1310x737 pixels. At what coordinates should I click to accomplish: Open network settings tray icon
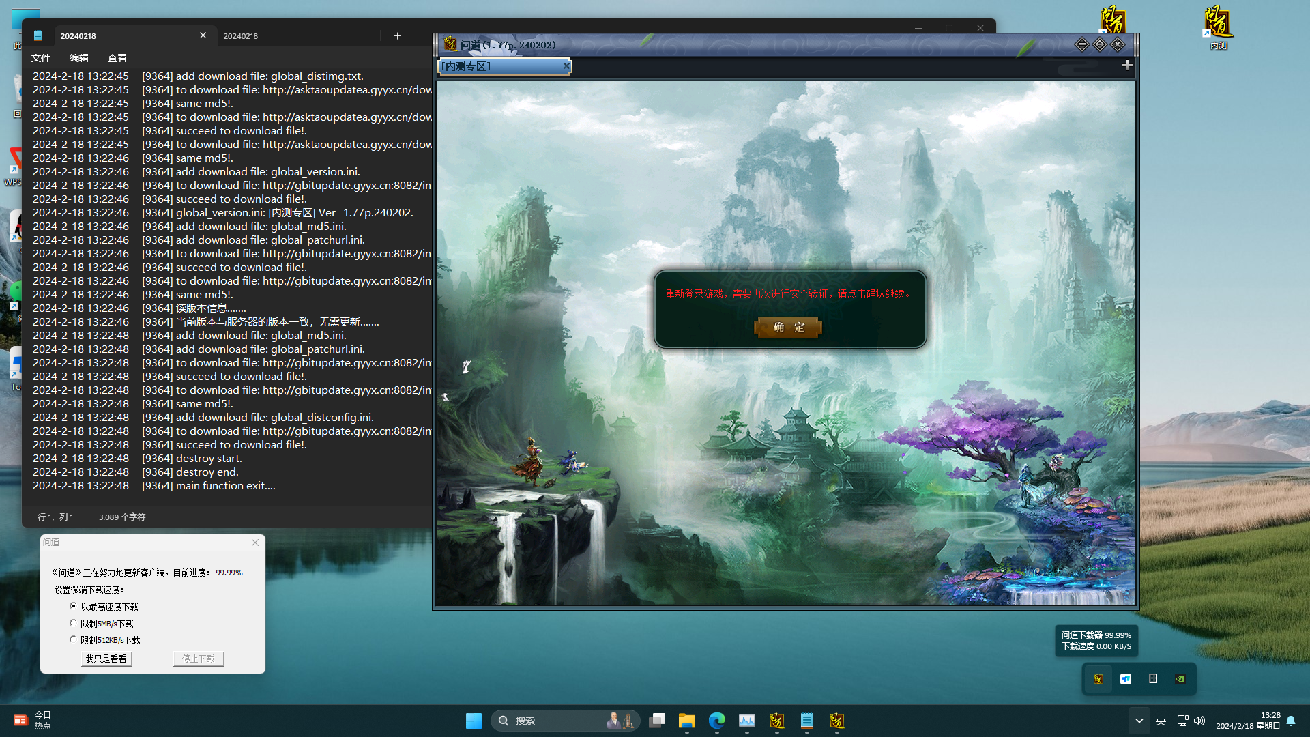1183,721
